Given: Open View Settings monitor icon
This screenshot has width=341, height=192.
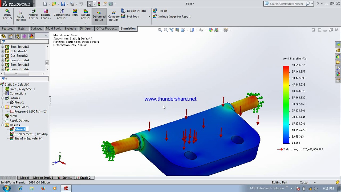Looking at the screenshot, I should [x=226, y=30].
